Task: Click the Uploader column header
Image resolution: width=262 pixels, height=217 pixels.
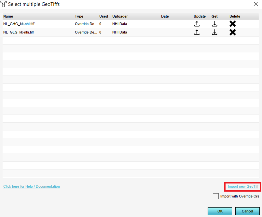Action: [x=120, y=16]
